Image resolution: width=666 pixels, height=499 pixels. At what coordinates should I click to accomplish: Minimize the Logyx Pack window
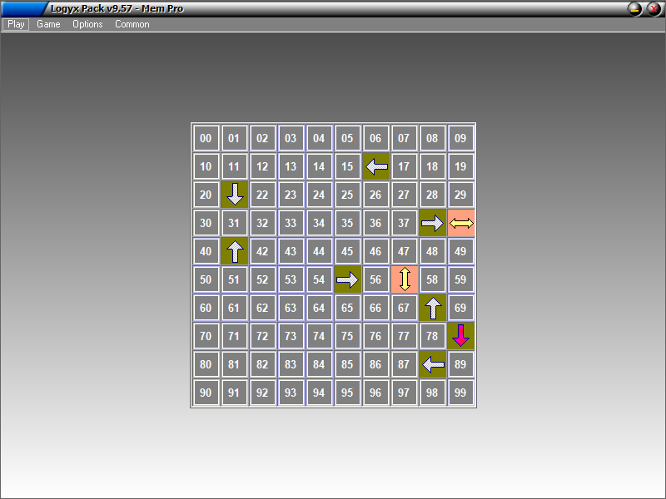tap(635, 9)
